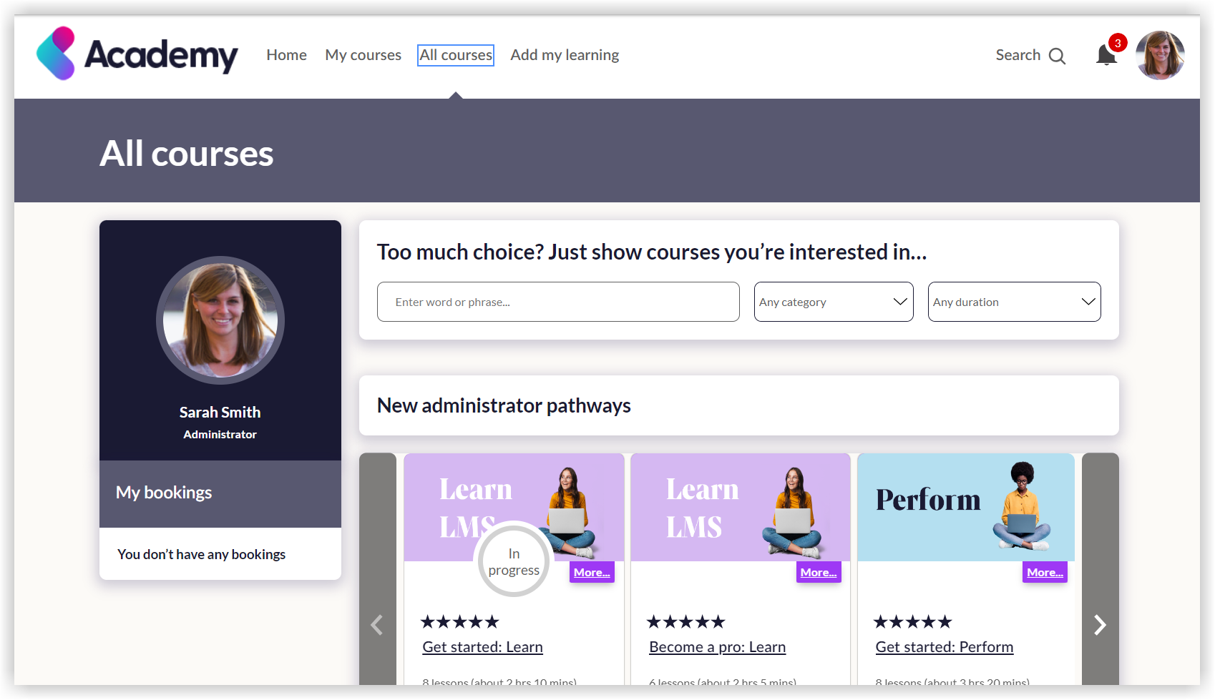Viewport: 1215px width, 700px height.
Task: Click the notification bell with 3 alerts
Action: (x=1106, y=54)
